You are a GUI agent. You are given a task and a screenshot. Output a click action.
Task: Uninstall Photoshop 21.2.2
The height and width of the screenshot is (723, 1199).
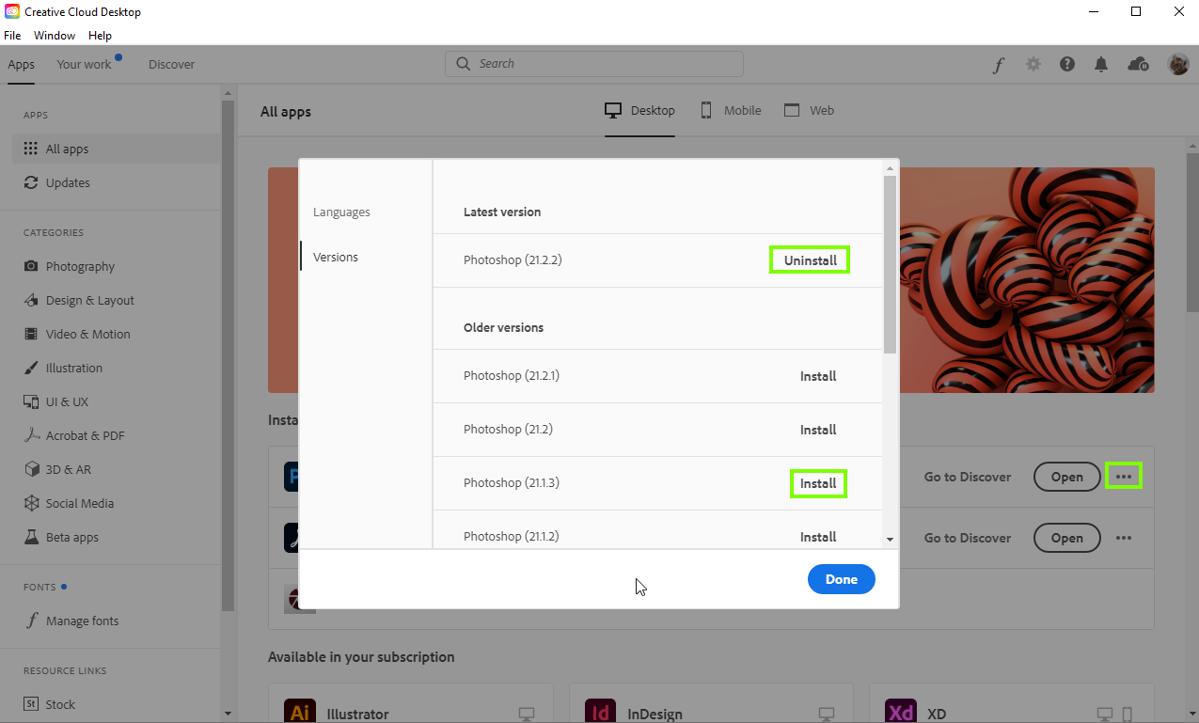(809, 259)
